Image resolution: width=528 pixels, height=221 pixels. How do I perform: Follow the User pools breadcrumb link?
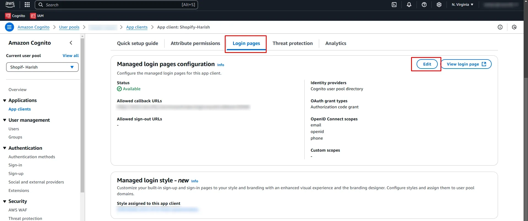coord(69,27)
